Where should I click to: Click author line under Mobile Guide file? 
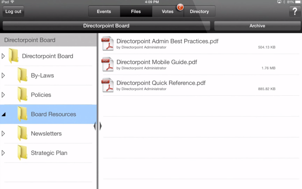click(x=141, y=68)
